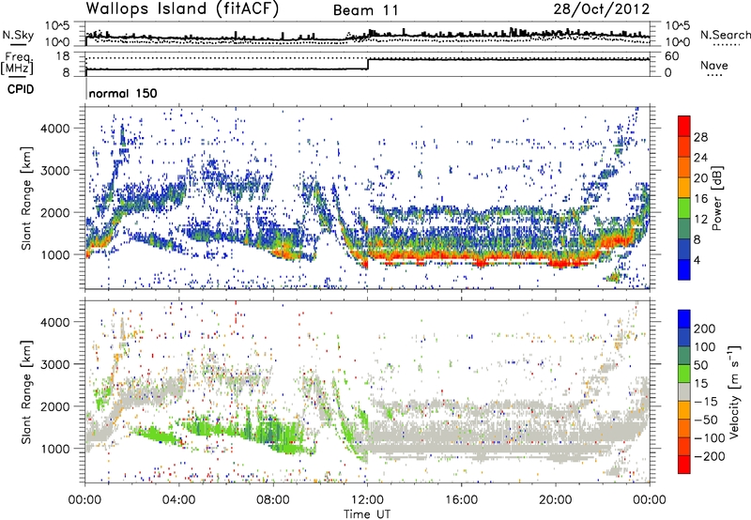The width and height of the screenshot is (751, 520).
Task: Click the '20:00' time tick label
Action: pyautogui.click(x=556, y=500)
